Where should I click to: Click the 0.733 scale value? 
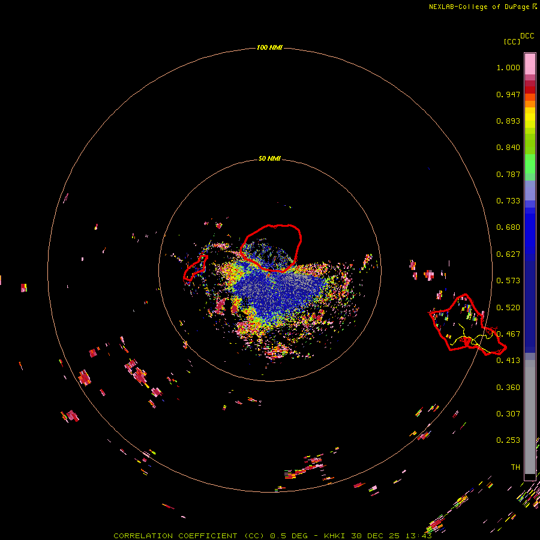[508, 201]
